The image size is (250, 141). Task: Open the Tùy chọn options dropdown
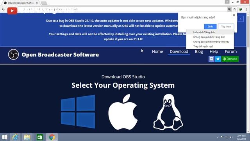point(226,27)
